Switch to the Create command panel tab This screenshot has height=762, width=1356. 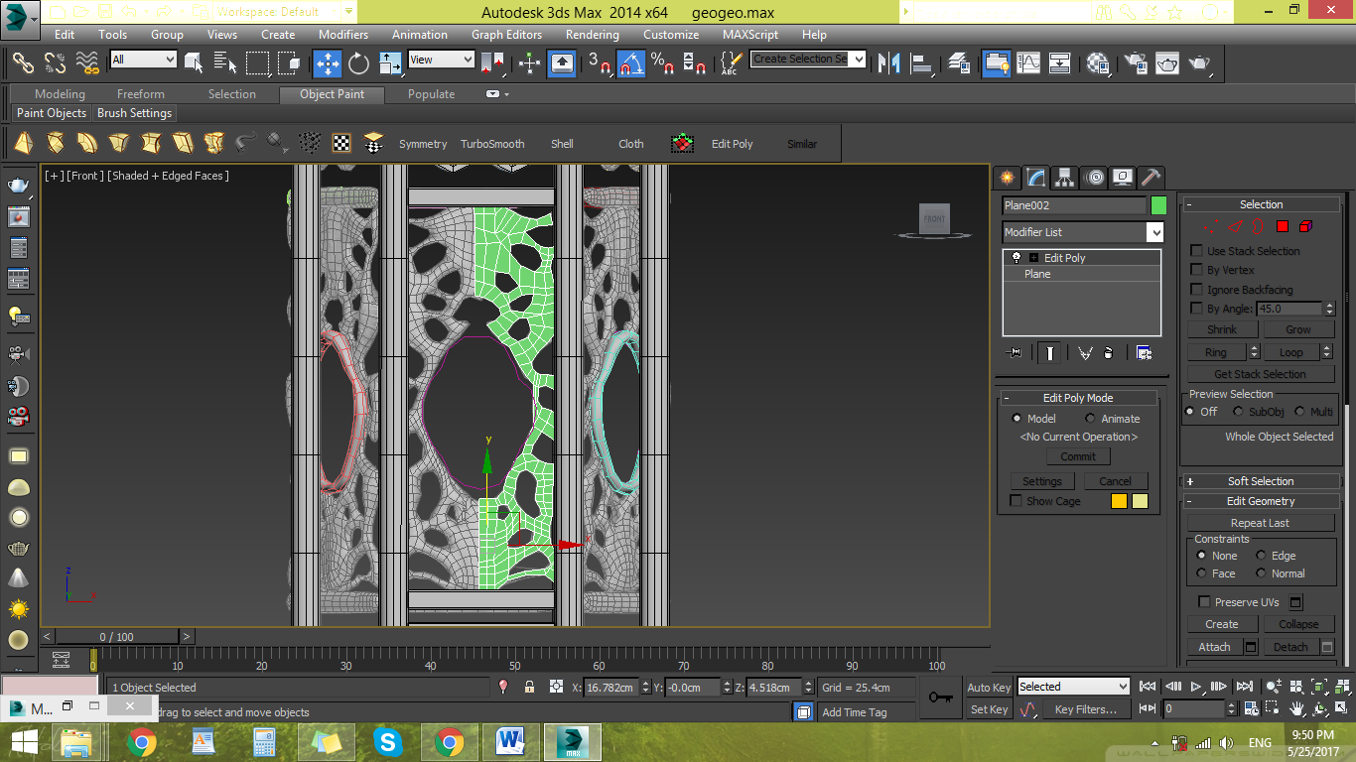[1007, 178]
